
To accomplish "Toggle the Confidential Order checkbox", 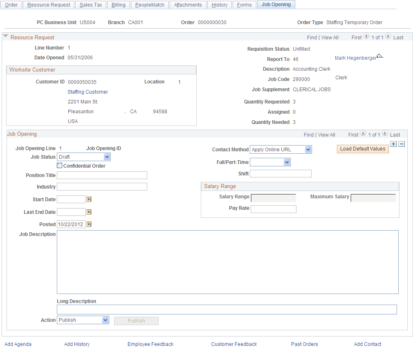I will (x=60, y=166).
